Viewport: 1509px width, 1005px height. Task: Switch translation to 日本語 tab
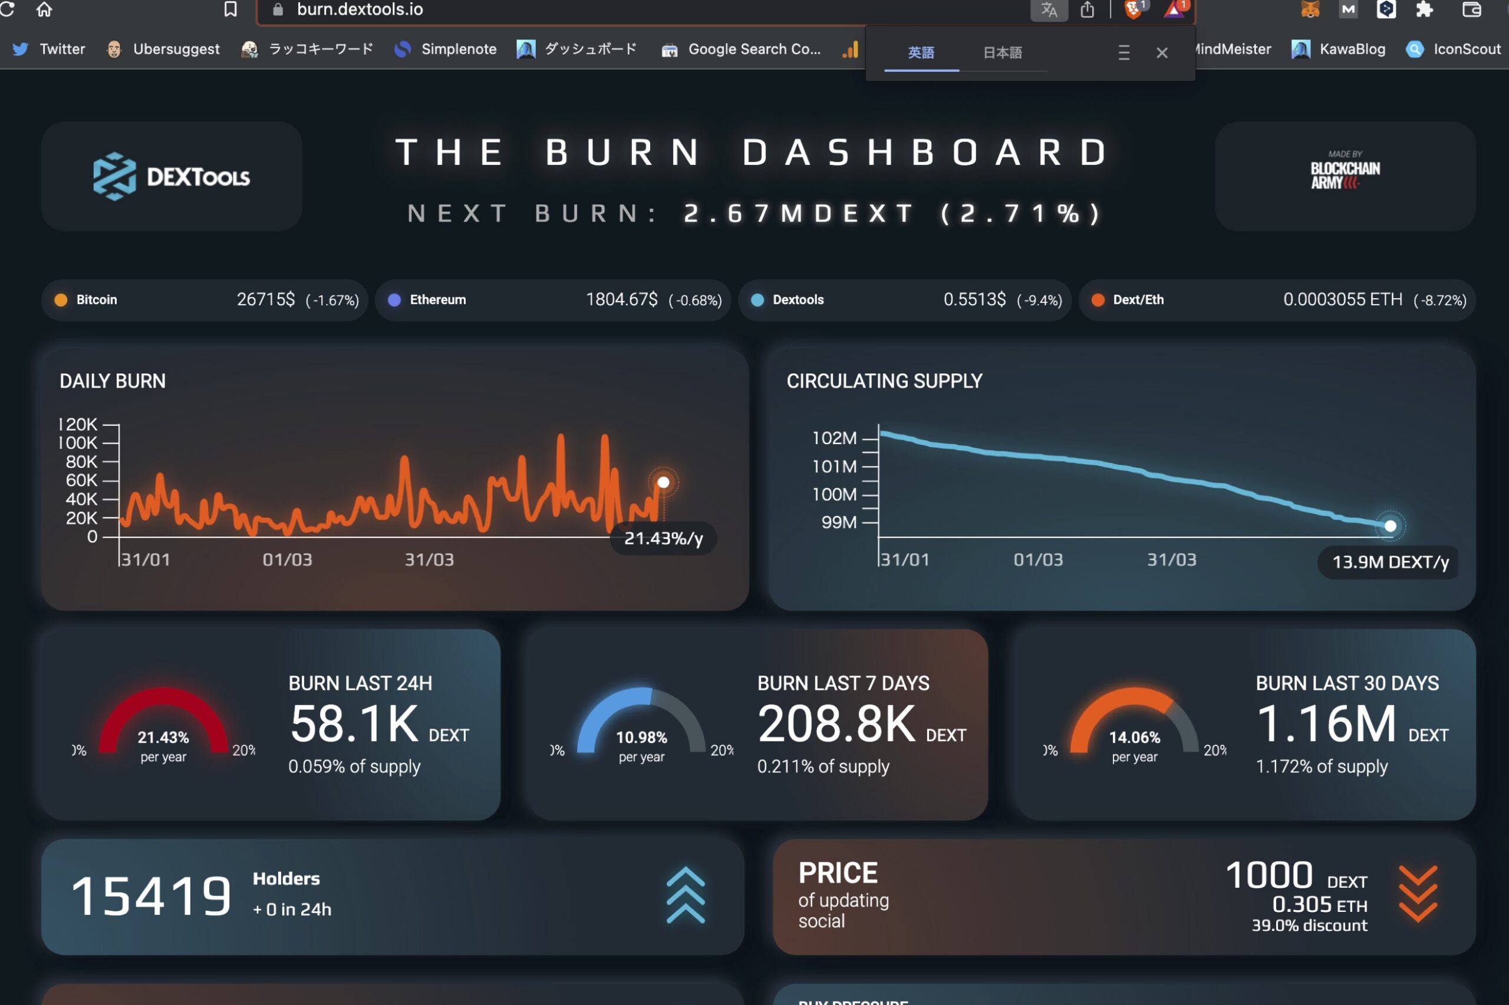(x=1003, y=52)
